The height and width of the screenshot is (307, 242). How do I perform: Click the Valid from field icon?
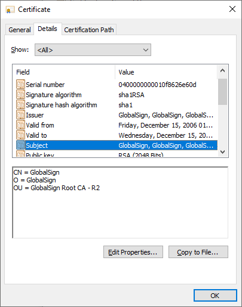(x=20, y=125)
